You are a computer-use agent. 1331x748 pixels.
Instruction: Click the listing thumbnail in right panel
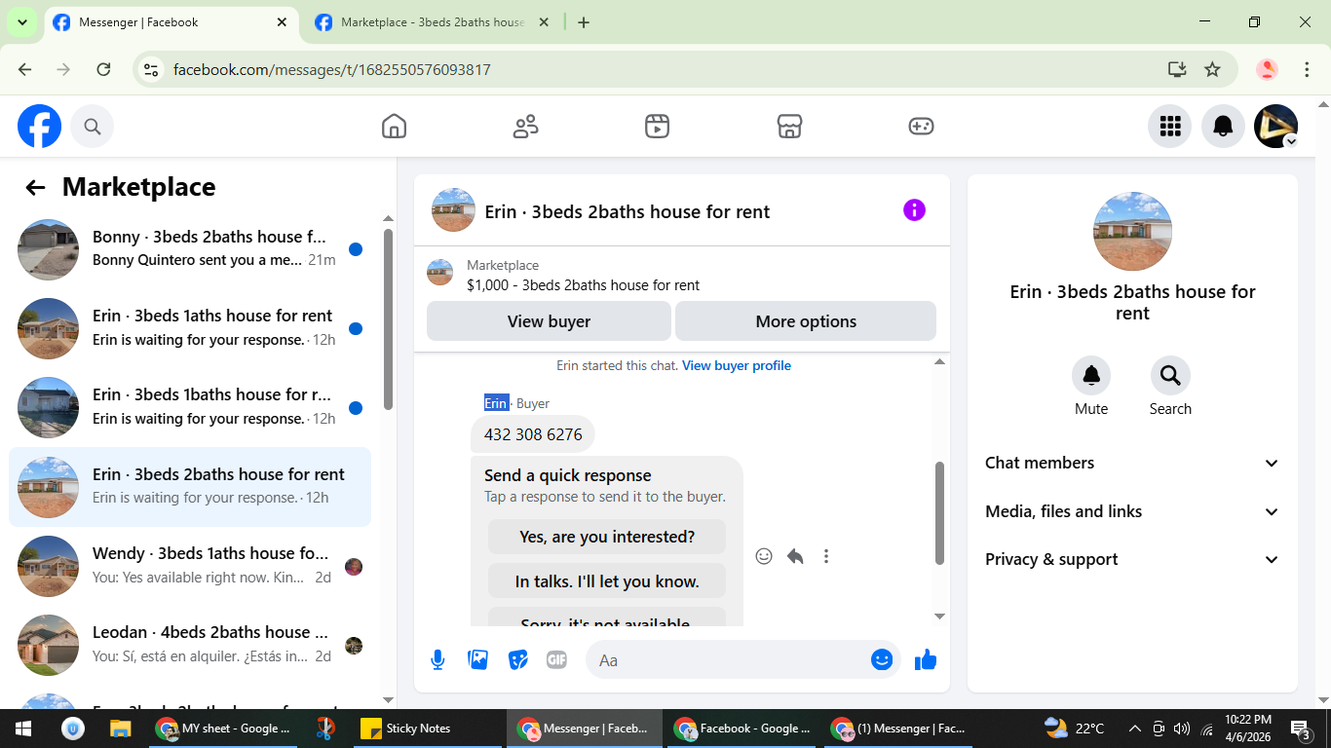[x=1132, y=232]
